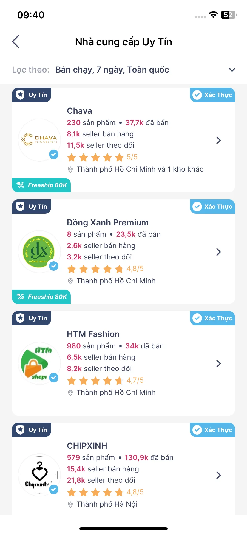Tap the HTM shop logo
The height and width of the screenshot is (535, 247).
coord(39,363)
